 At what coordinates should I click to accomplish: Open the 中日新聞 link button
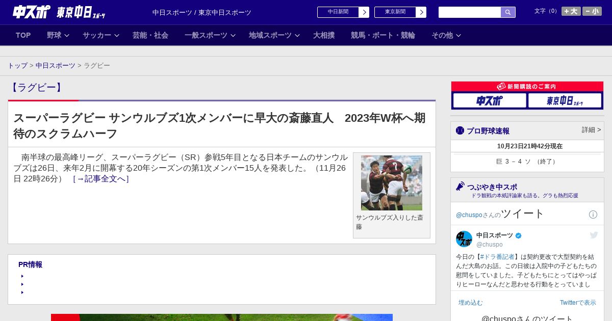point(343,12)
